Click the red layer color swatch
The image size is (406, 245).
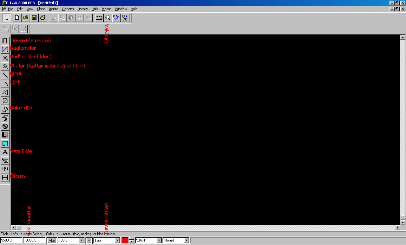125,241
